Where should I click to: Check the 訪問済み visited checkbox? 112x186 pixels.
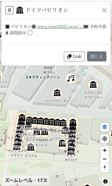(30, 33)
